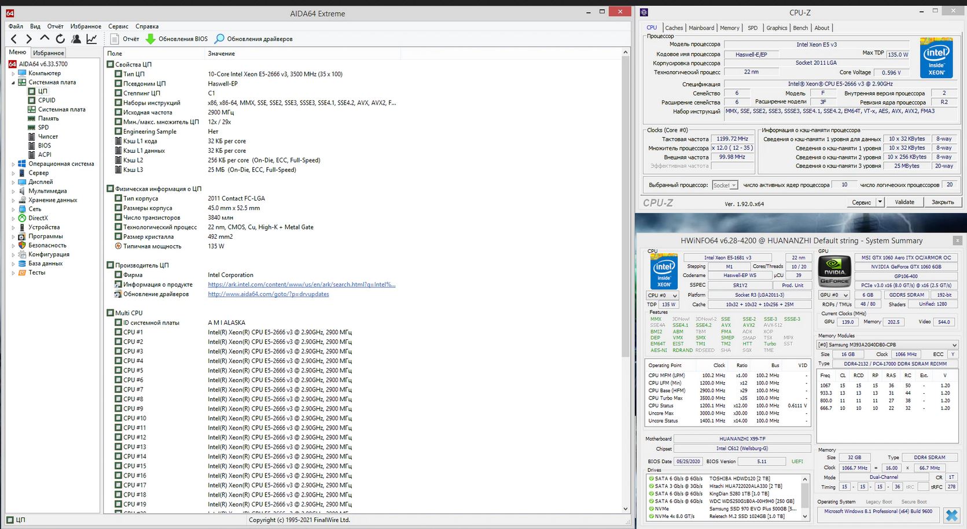
Task: Click the user silhouette icon in AIDA64 toolbar
Action: point(76,39)
